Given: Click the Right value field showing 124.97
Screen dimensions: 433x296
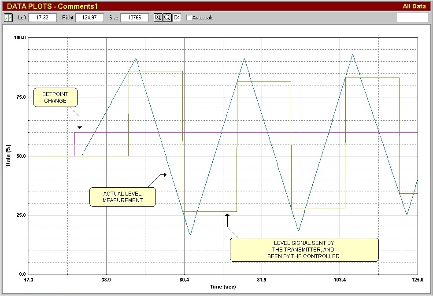Looking at the screenshot, I should (x=89, y=18).
